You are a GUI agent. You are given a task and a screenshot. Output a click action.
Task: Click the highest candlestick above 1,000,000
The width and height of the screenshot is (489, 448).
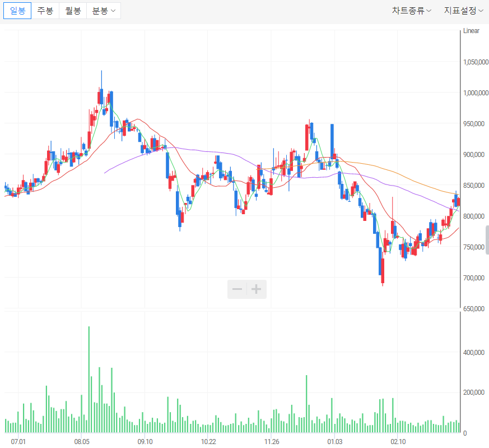point(101,96)
